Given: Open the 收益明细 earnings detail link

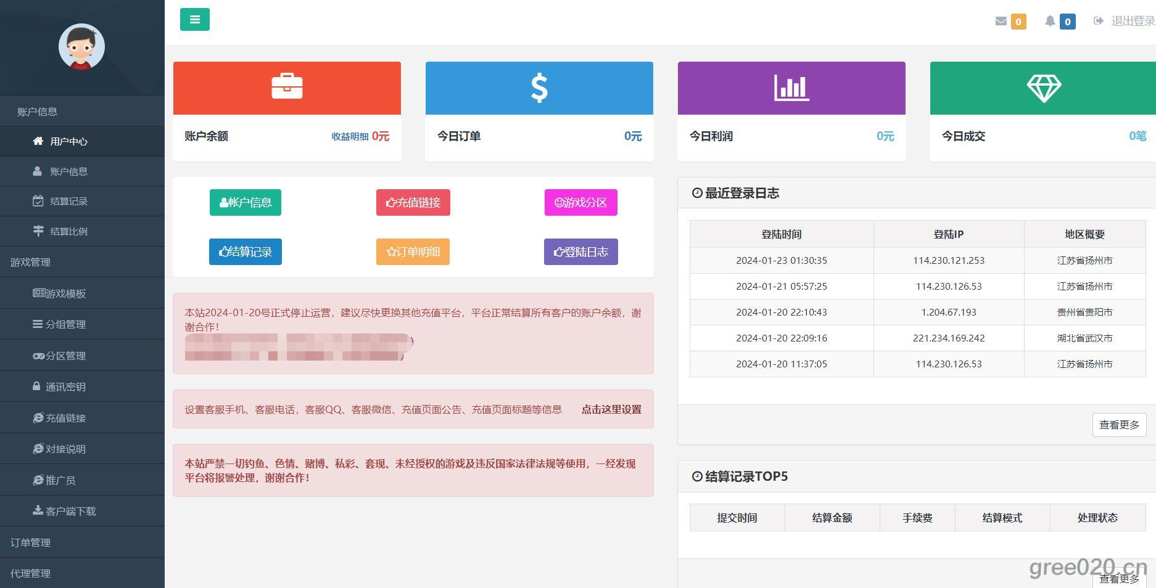Looking at the screenshot, I should (x=350, y=137).
